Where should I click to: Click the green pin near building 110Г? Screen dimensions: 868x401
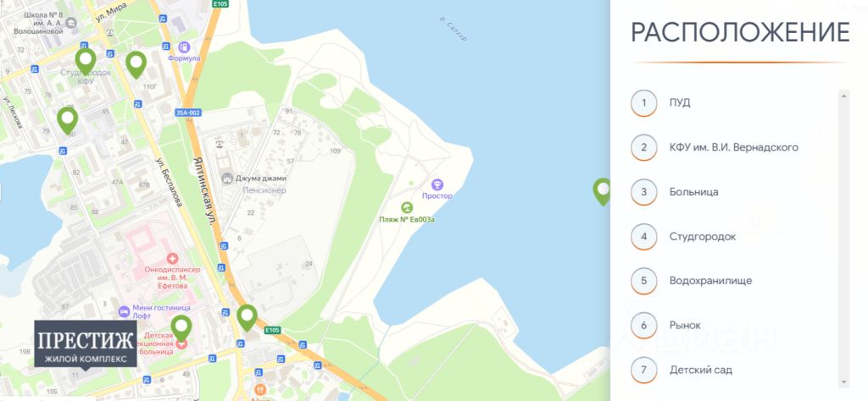click(x=136, y=64)
